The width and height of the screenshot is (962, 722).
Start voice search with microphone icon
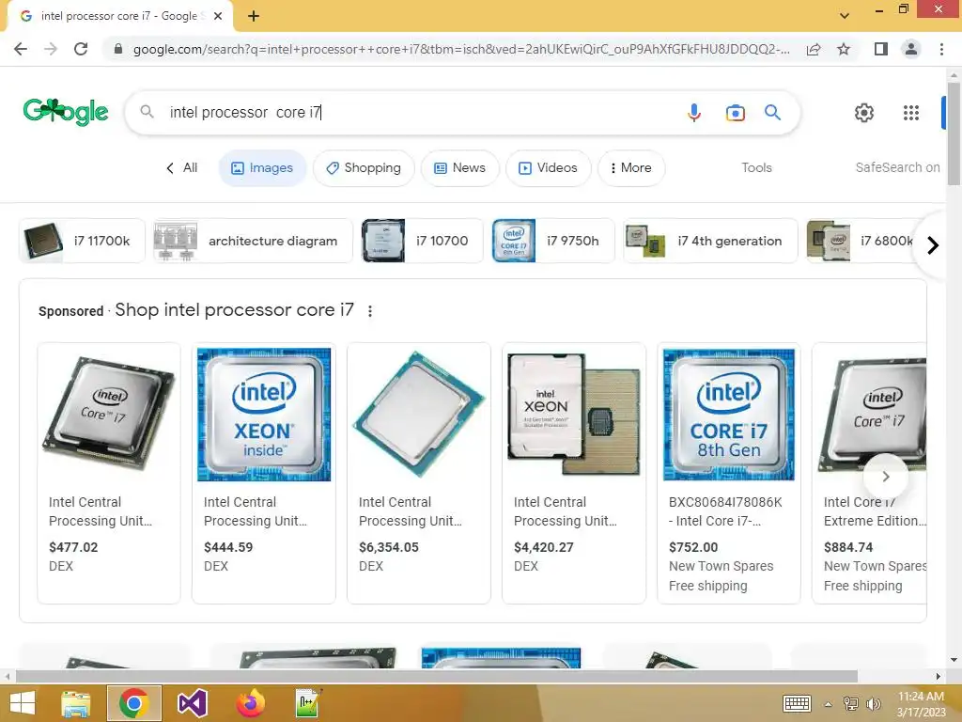coord(694,113)
